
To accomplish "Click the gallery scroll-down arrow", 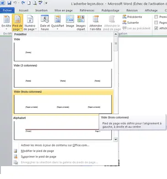I will click(116, 140).
